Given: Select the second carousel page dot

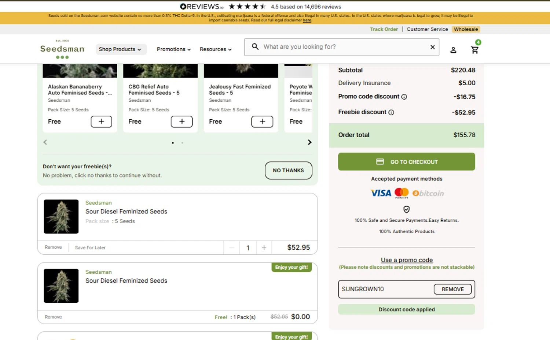Looking at the screenshot, I should tap(182, 143).
